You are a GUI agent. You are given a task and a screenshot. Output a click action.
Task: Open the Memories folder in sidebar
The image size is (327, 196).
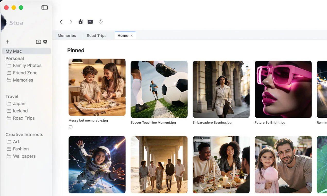tap(20, 80)
